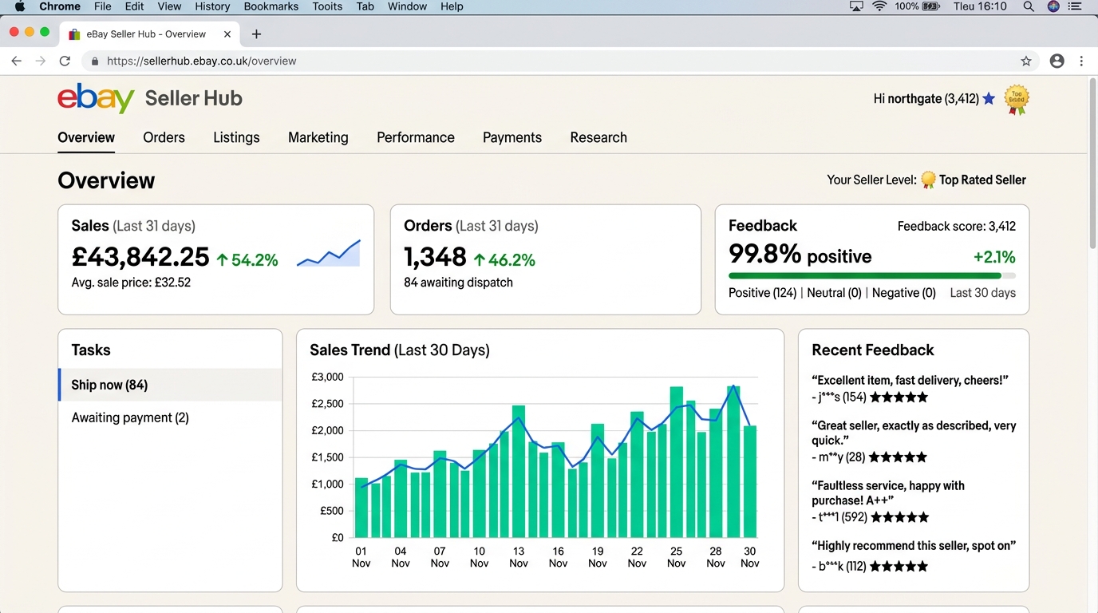Click the medal icon beside Top Rated Seller
The image size is (1098, 613).
click(928, 180)
